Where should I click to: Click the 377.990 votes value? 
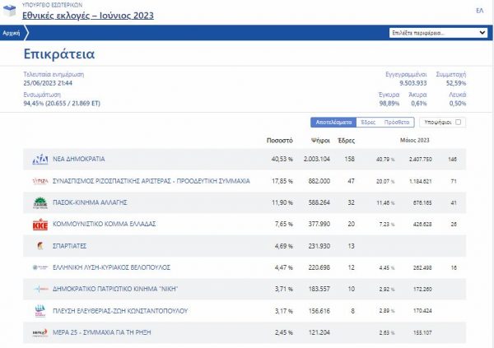coord(319,224)
